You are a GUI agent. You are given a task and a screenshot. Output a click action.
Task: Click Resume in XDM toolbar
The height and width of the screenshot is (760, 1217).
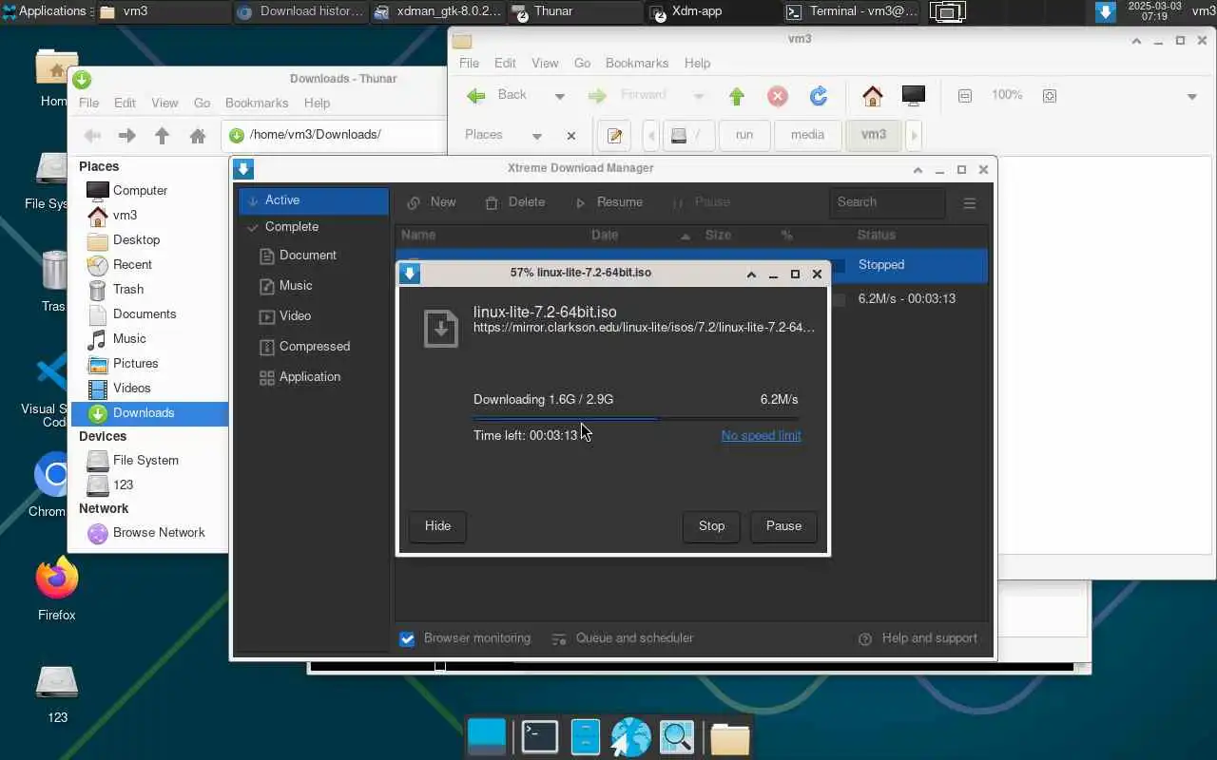(608, 202)
